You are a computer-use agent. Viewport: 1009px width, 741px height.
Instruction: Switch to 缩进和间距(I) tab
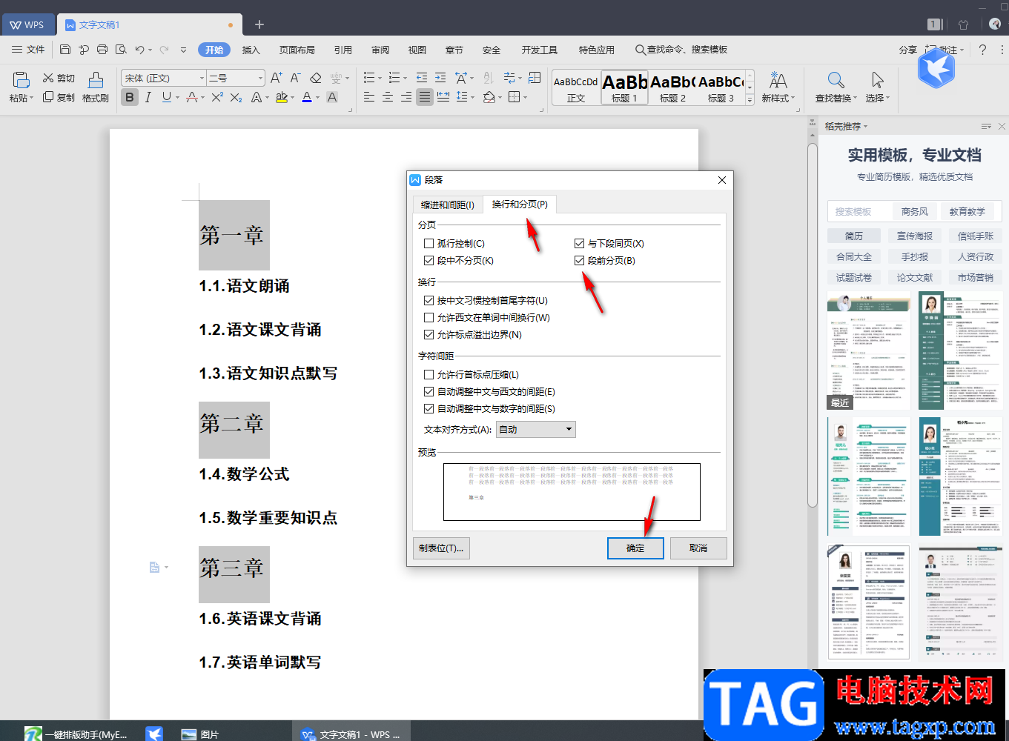coord(447,205)
